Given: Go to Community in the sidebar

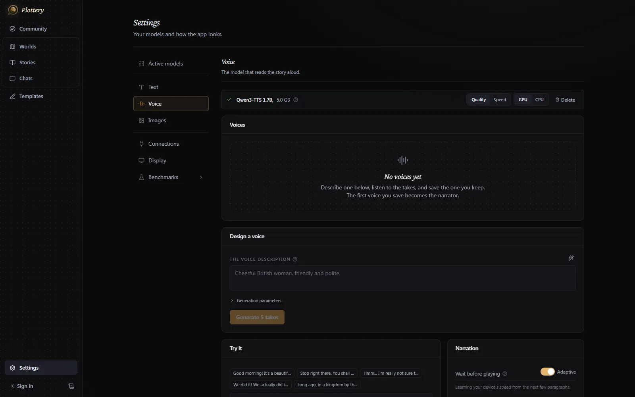Looking at the screenshot, I should tap(41, 29).
